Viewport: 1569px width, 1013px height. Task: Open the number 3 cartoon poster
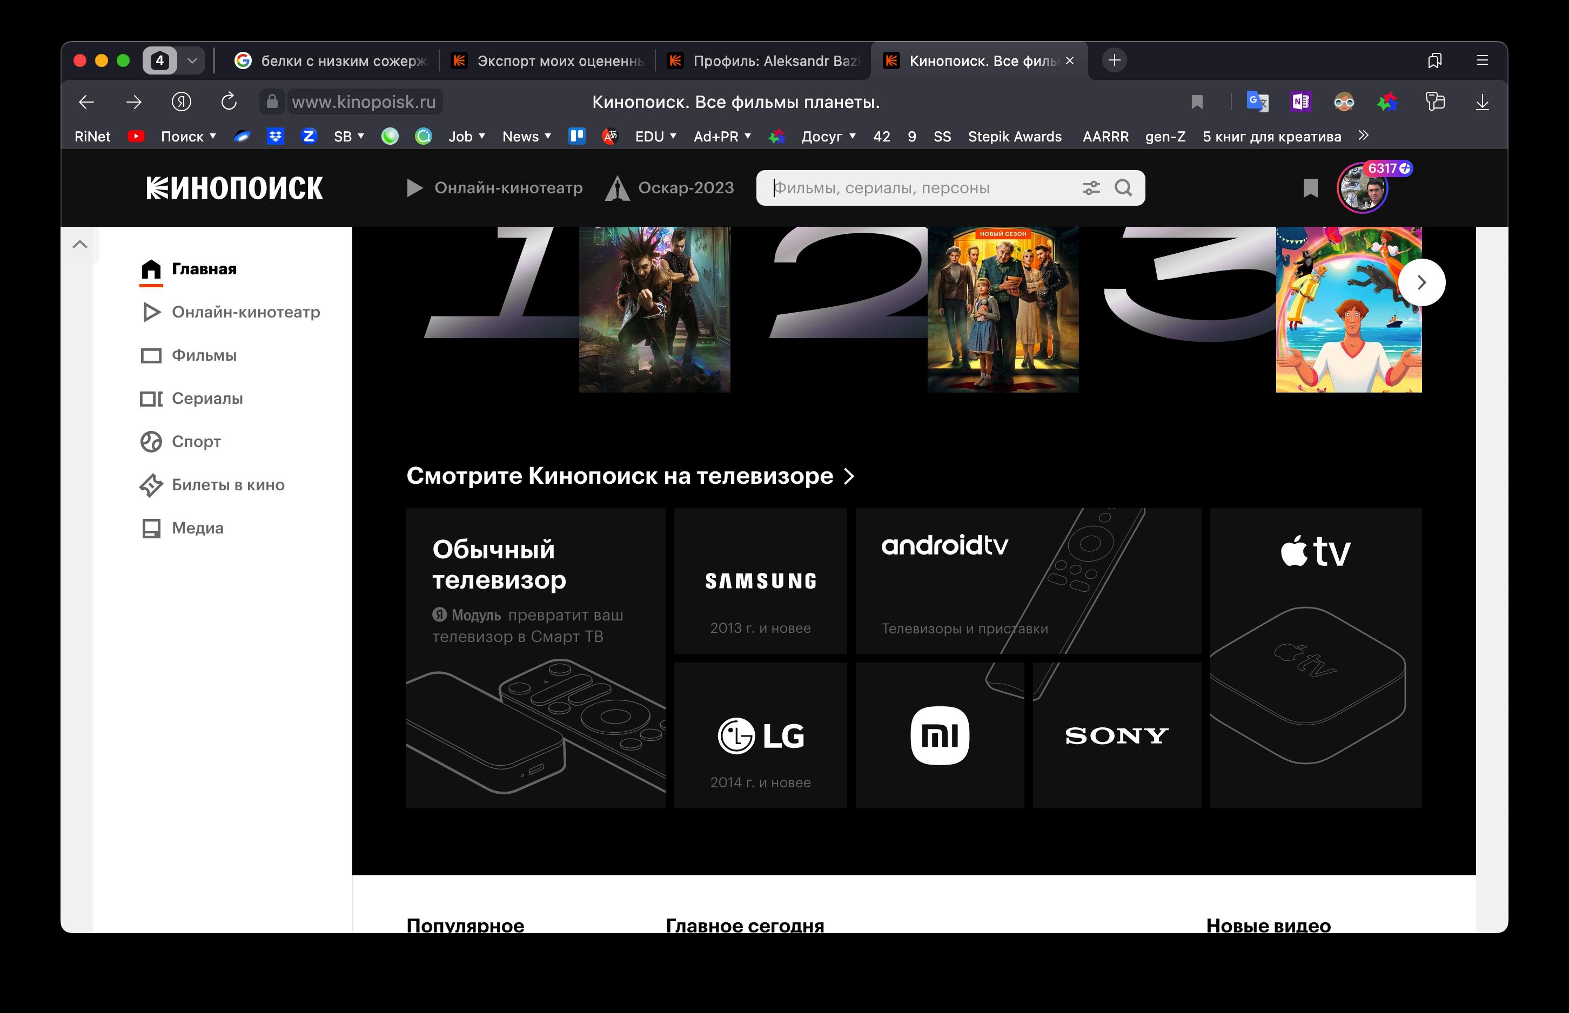pyautogui.click(x=1349, y=310)
